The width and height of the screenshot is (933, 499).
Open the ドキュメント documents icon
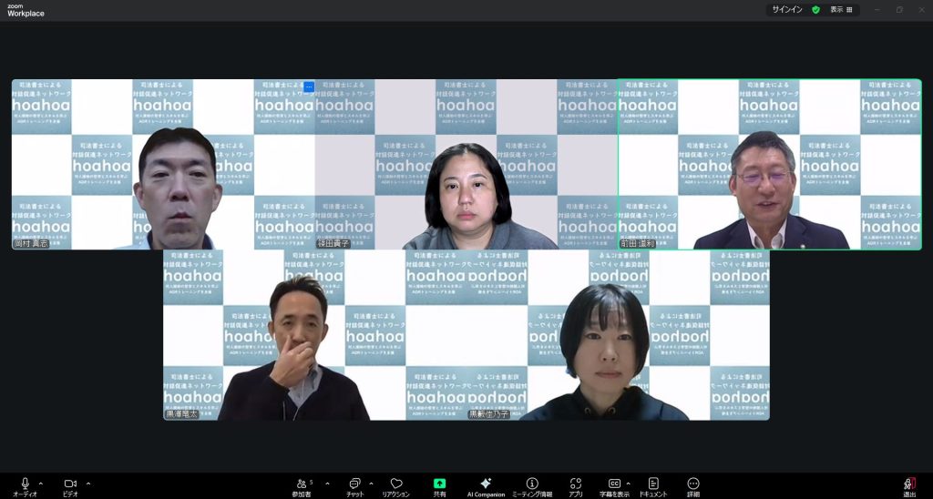click(653, 484)
